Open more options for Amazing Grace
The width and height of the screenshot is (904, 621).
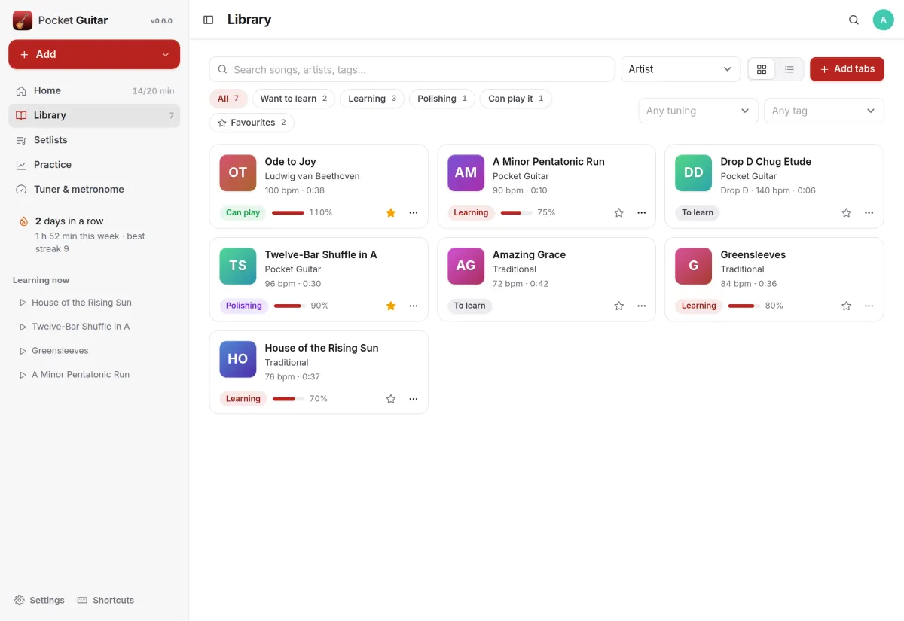[642, 306]
